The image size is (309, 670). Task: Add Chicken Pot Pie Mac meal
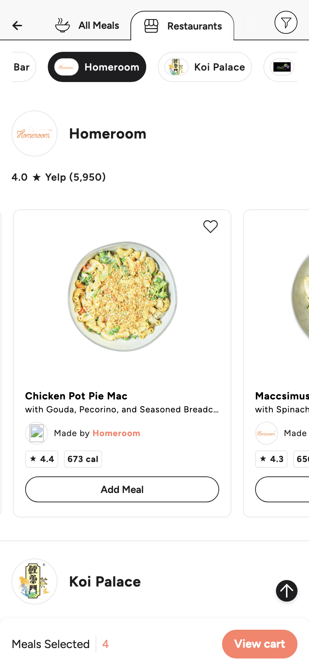click(x=122, y=489)
